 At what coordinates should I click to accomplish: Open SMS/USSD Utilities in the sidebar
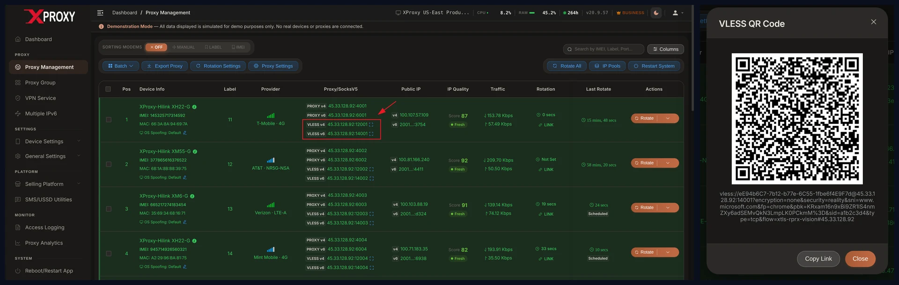(48, 199)
